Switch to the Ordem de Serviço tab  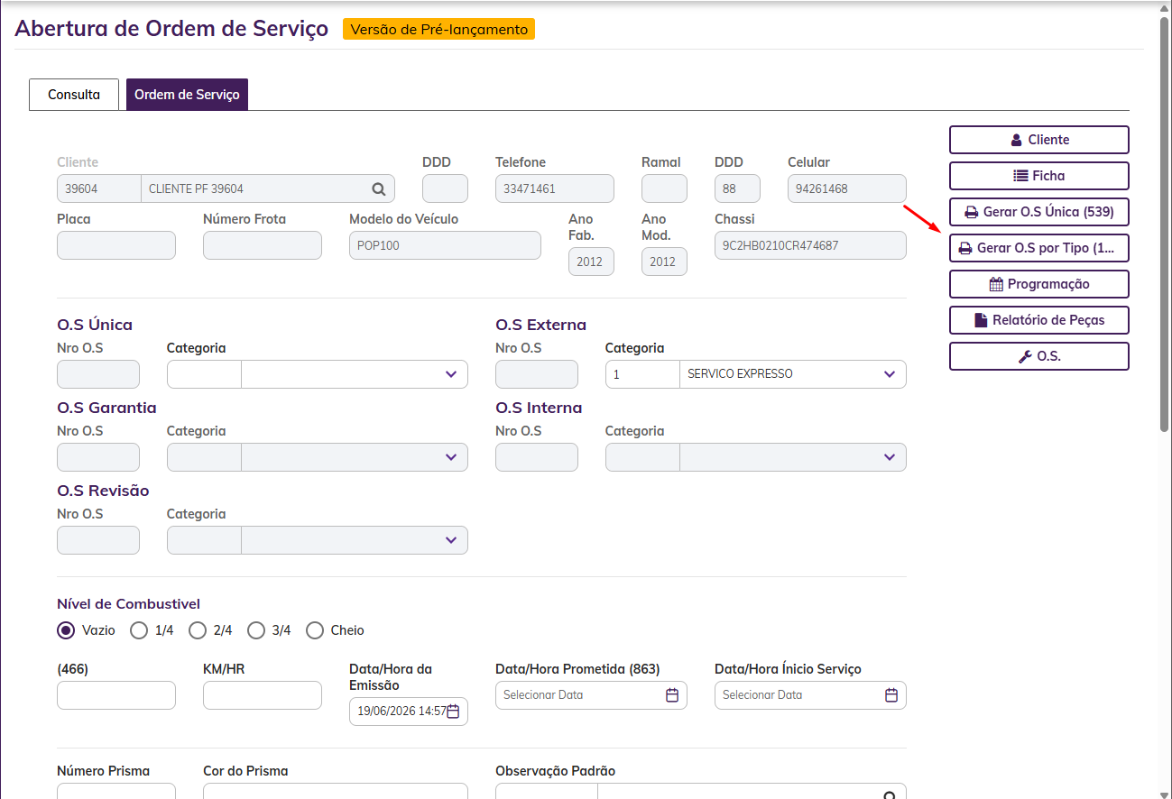click(187, 95)
